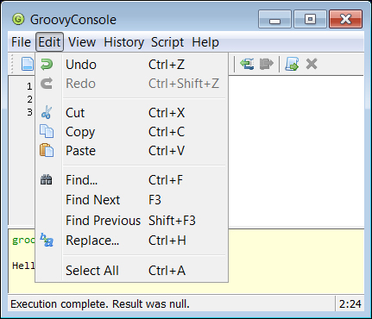Choose Replace... menu entry
This screenshot has height=319, width=372.
pos(132,241)
